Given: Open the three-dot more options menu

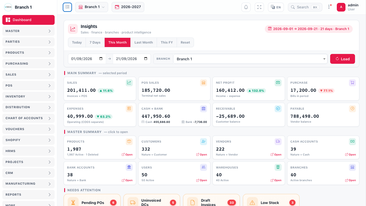Looking at the screenshot, I should click(x=329, y=7).
